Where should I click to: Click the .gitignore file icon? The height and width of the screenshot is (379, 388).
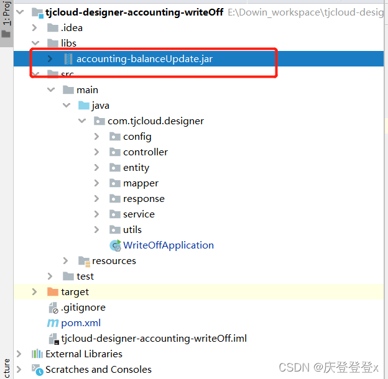53,308
